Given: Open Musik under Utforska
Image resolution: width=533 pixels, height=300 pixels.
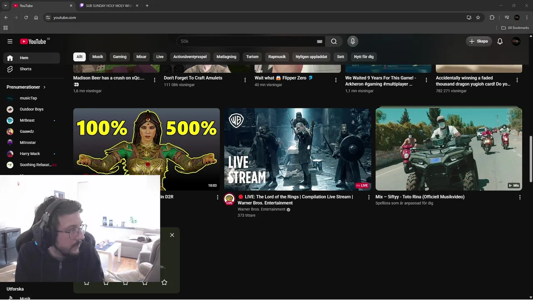Looking at the screenshot, I should (x=25, y=298).
